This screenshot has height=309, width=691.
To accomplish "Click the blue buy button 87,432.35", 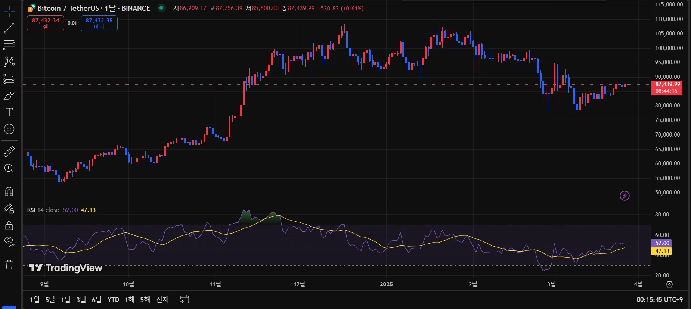I will pyautogui.click(x=99, y=23).
